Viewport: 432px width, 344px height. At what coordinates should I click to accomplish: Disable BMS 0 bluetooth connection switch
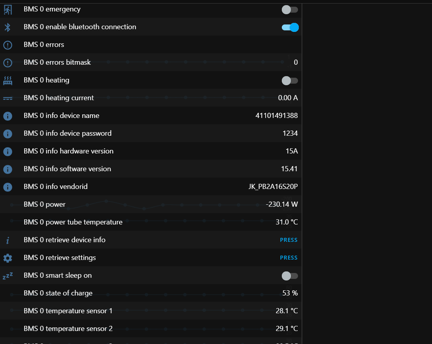[290, 27]
